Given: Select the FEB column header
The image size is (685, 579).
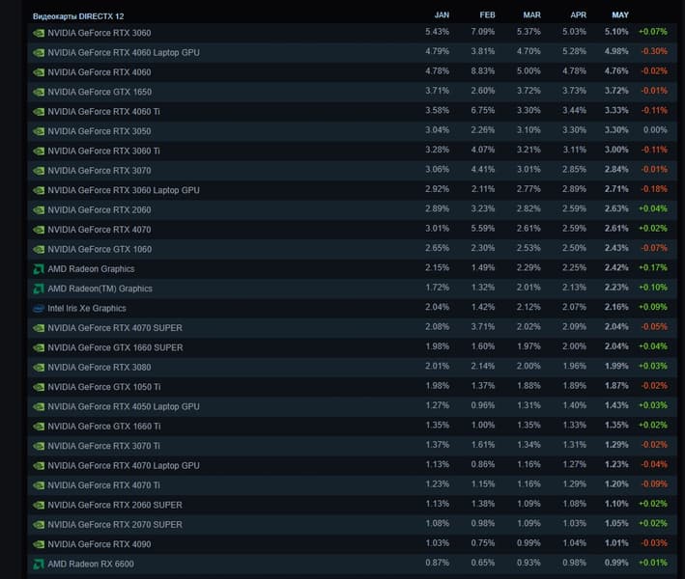Looking at the screenshot, I should click(487, 15).
